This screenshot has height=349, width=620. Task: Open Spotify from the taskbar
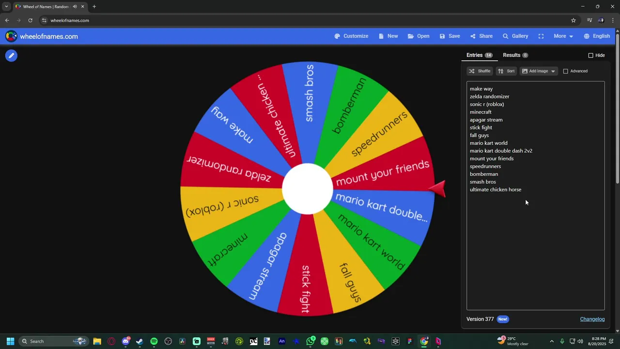pos(154,341)
